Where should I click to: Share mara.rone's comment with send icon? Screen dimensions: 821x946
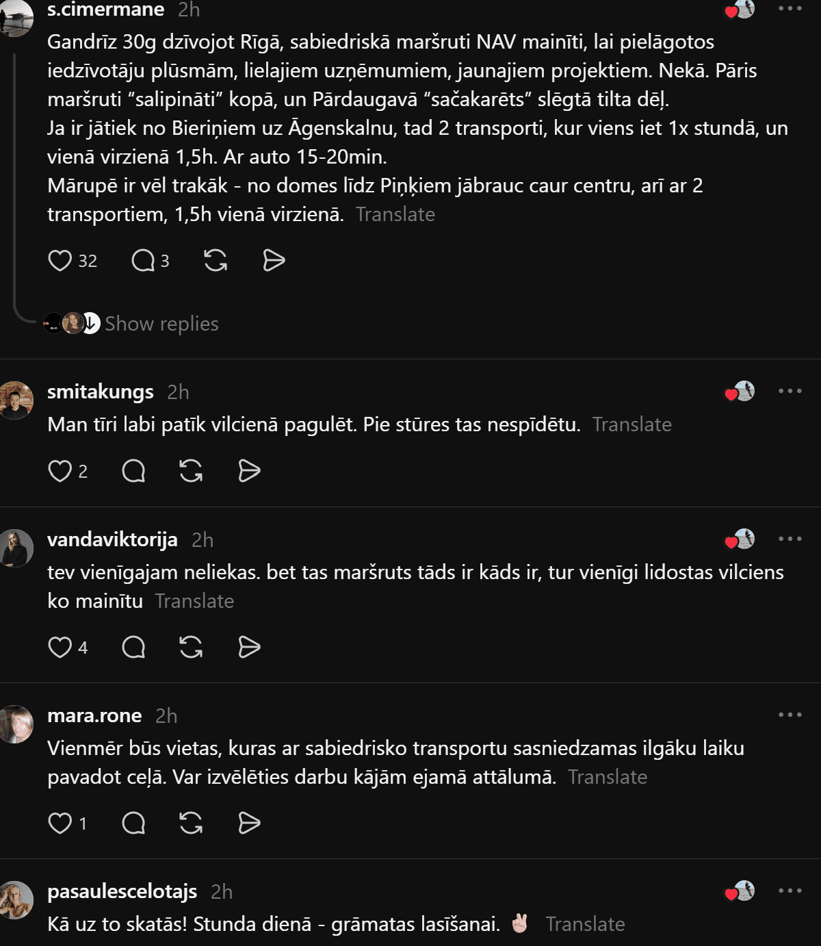pos(249,823)
